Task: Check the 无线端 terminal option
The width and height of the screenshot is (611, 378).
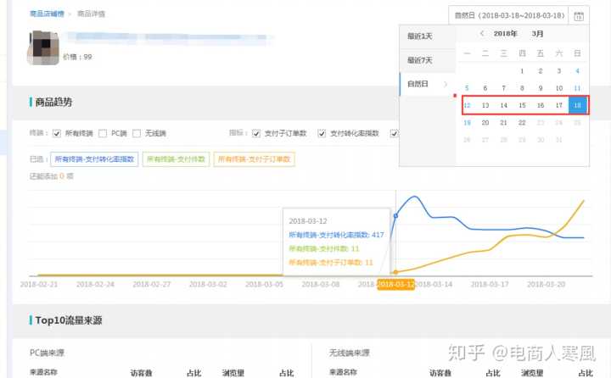Action: click(137, 133)
